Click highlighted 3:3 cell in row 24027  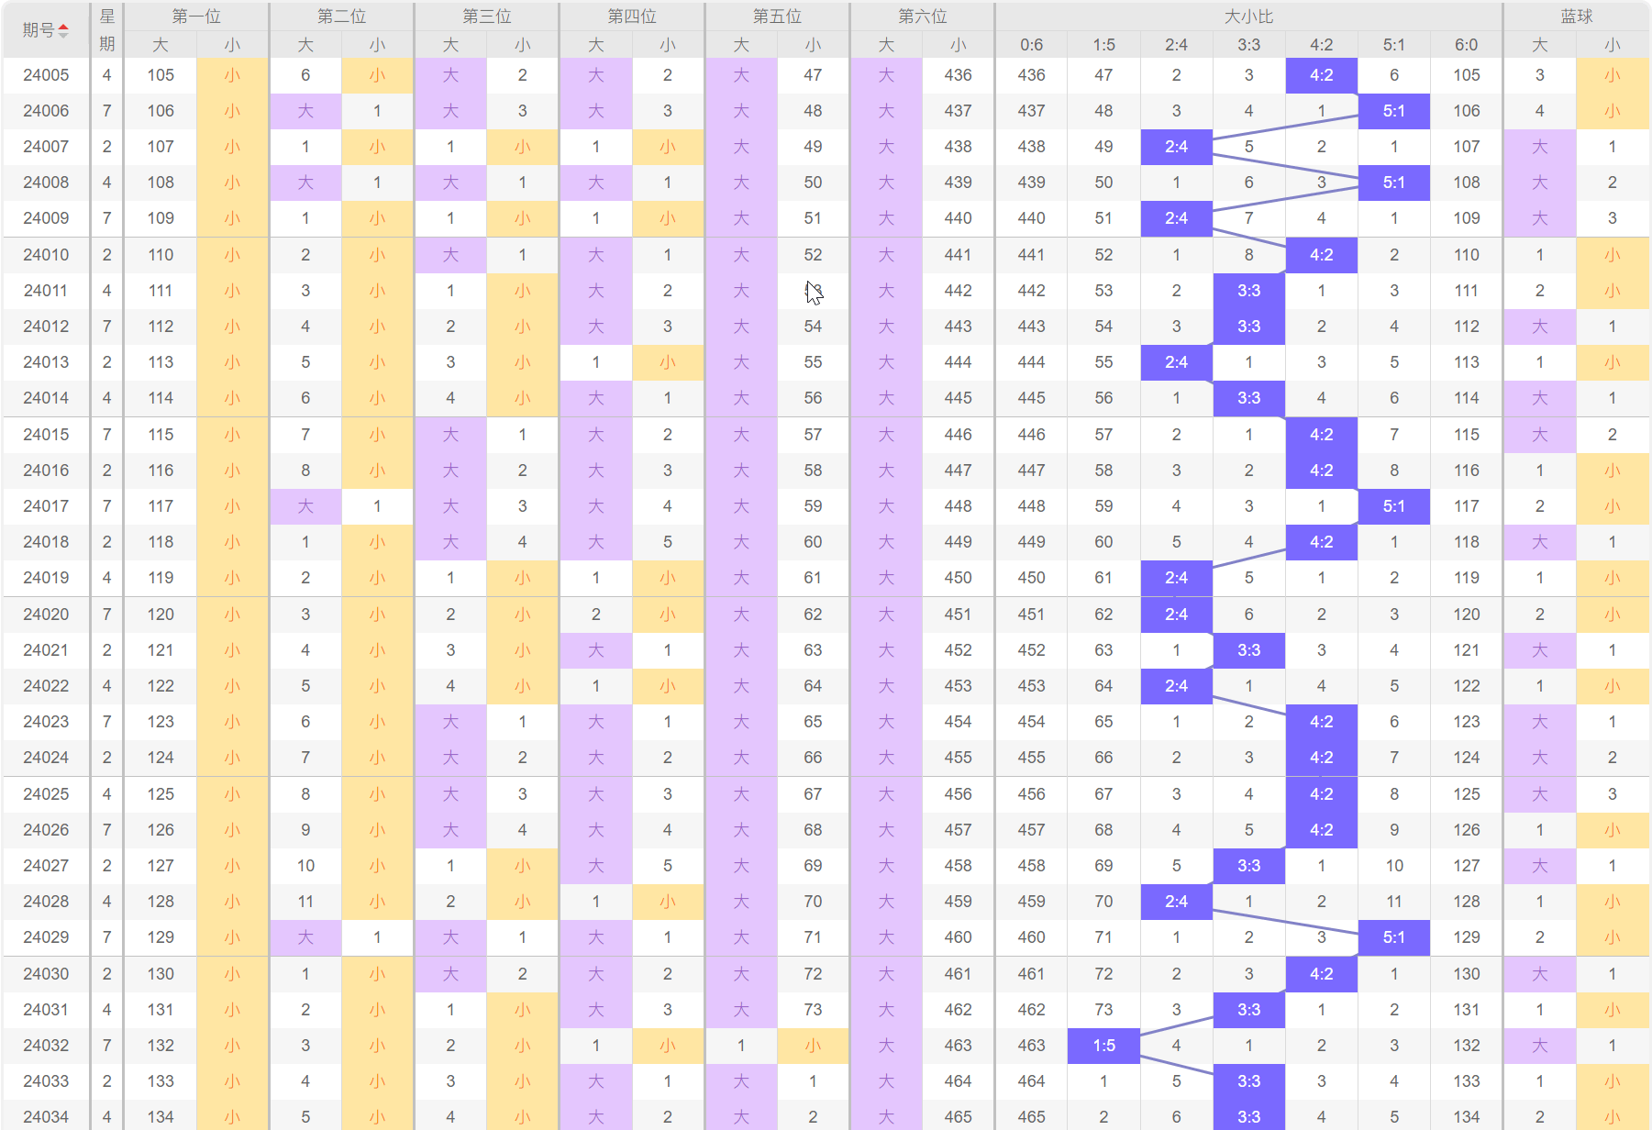tap(1248, 866)
